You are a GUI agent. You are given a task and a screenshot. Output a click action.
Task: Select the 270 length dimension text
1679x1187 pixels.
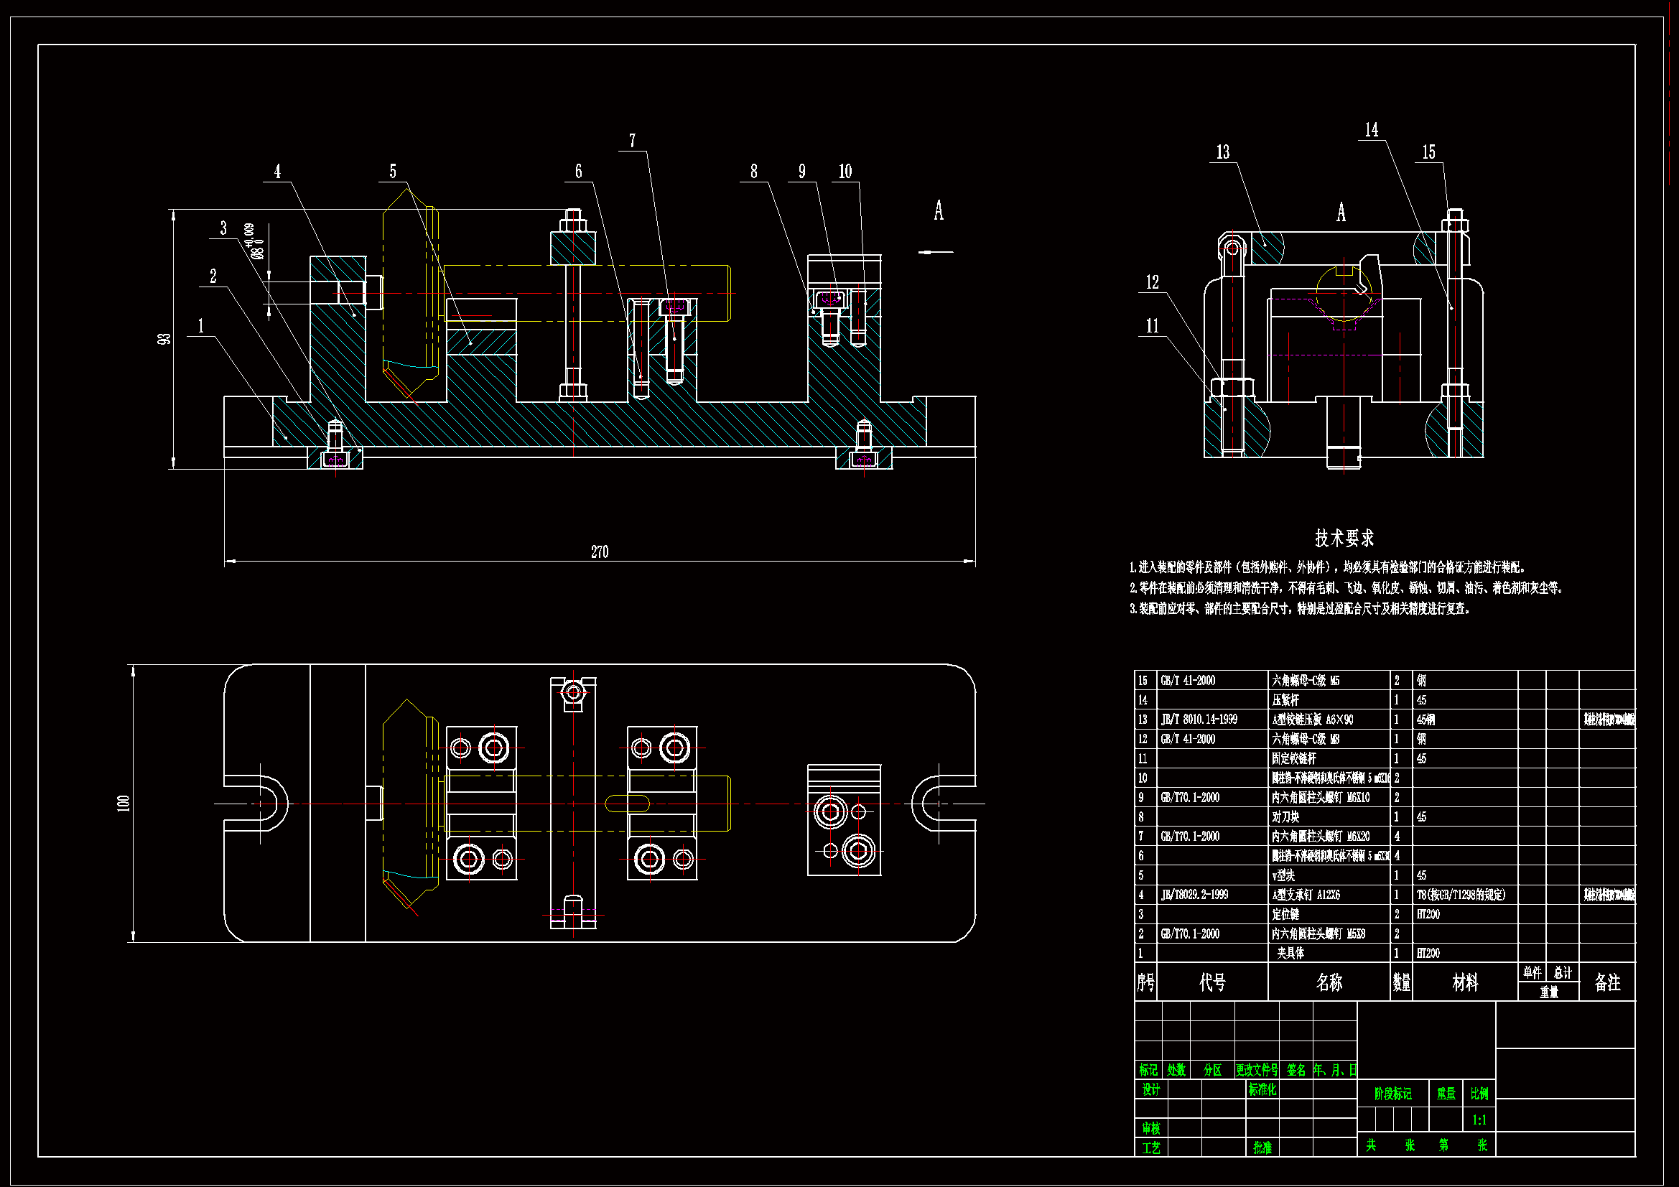pos(600,551)
